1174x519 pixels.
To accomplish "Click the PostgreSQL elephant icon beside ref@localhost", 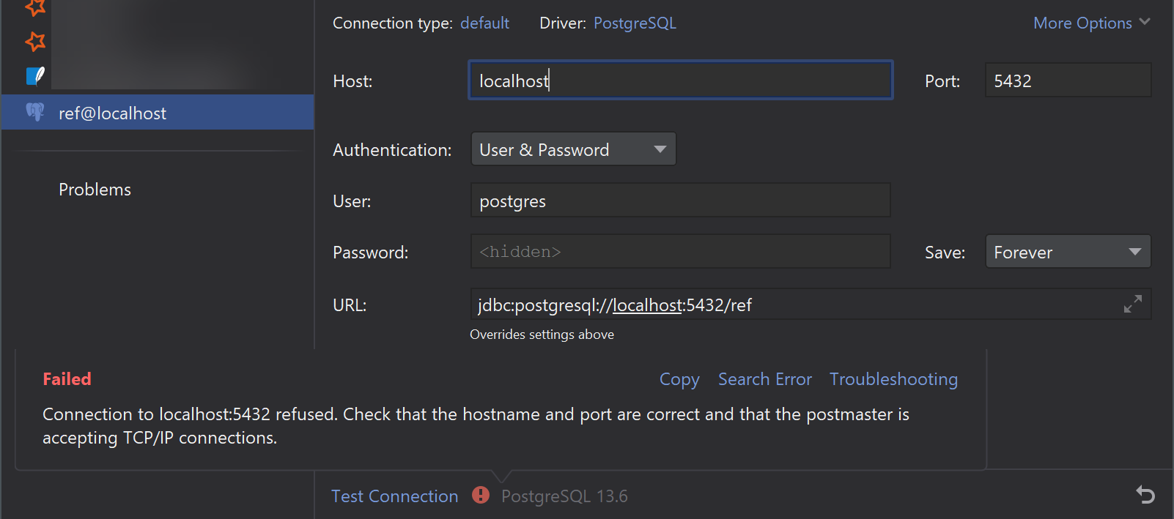I will 34,112.
